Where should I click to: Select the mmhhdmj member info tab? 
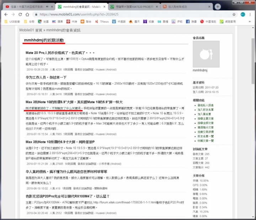[x=82, y=7]
